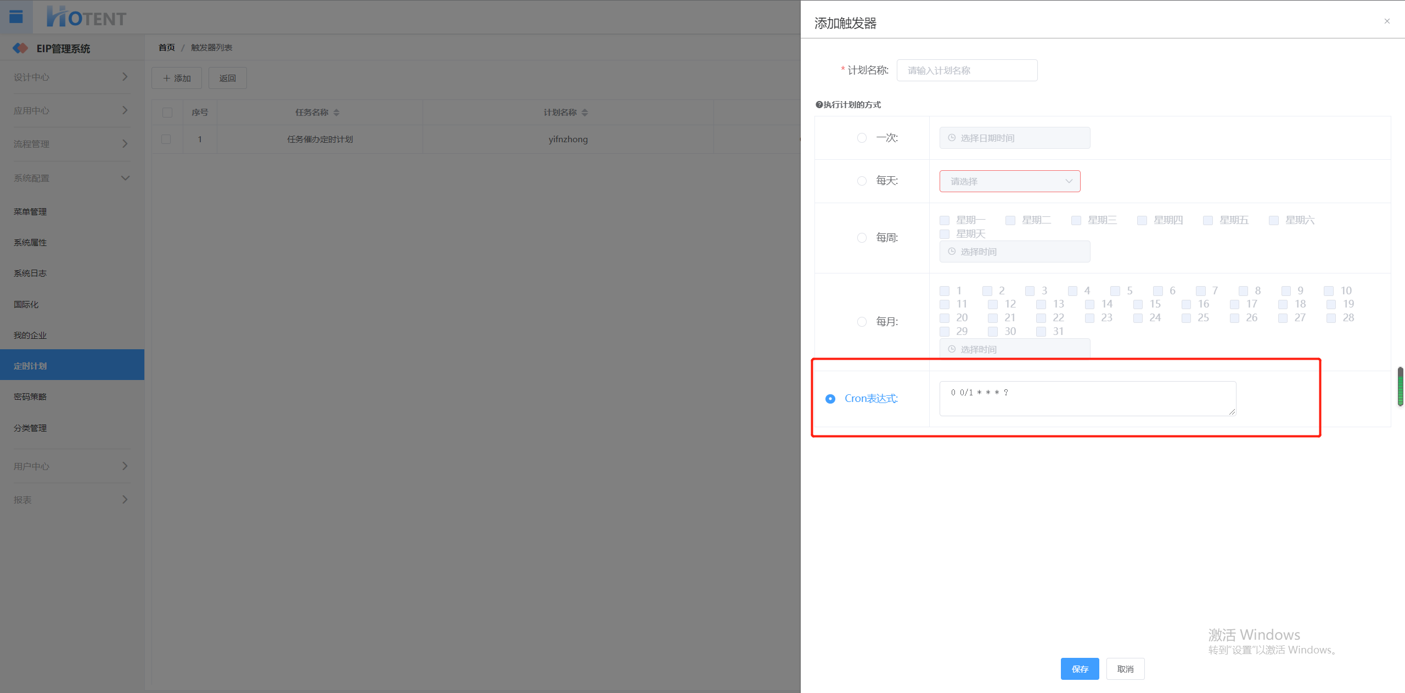Check the 星期三 checkbox
The width and height of the screenshot is (1405, 693).
click(1076, 220)
